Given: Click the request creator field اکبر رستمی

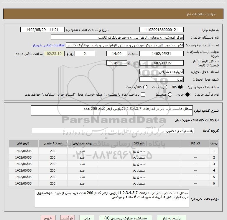Looking at the screenshot, I should (125, 45).
